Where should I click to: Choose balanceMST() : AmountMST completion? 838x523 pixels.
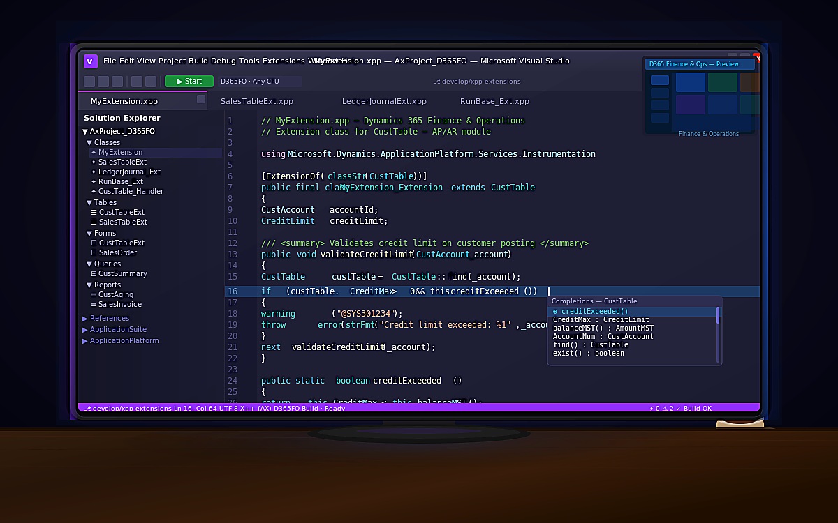603,328
